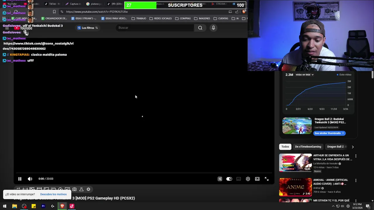Toggle the autoplay switch in player

(229, 179)
